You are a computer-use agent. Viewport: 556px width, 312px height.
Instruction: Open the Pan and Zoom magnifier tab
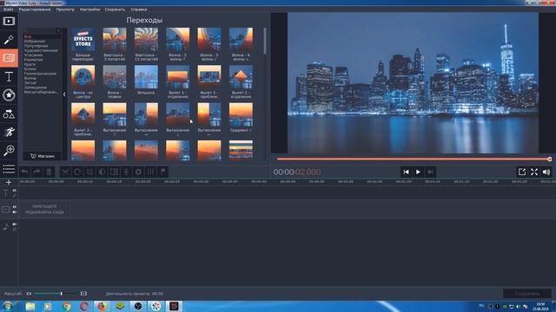9,150
